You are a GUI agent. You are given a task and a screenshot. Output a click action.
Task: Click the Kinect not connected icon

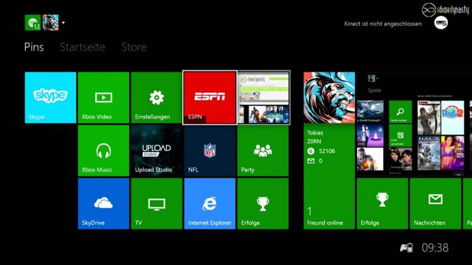[441, 23]
